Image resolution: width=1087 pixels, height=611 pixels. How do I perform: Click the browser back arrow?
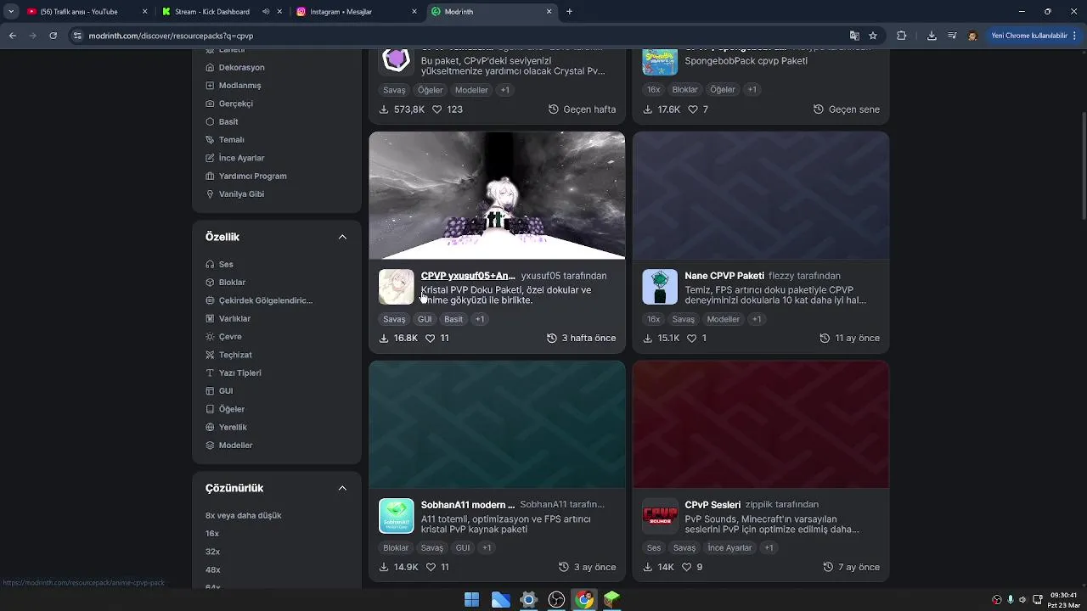(x=12, y=36)
